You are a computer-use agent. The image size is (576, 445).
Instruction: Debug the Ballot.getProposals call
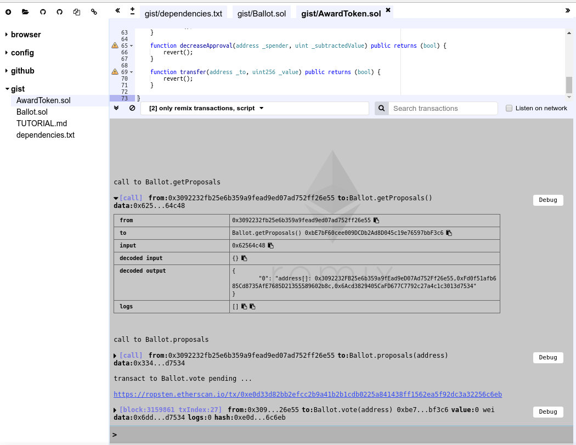547,200
